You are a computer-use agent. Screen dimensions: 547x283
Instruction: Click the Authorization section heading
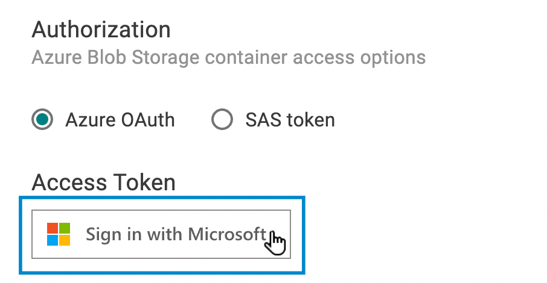click(101, 30)
